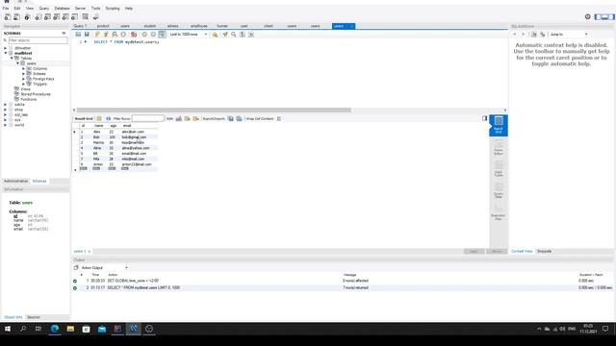Toggle invisible characters icon
The width and height of the screenshot is (616, 346).
243,35
